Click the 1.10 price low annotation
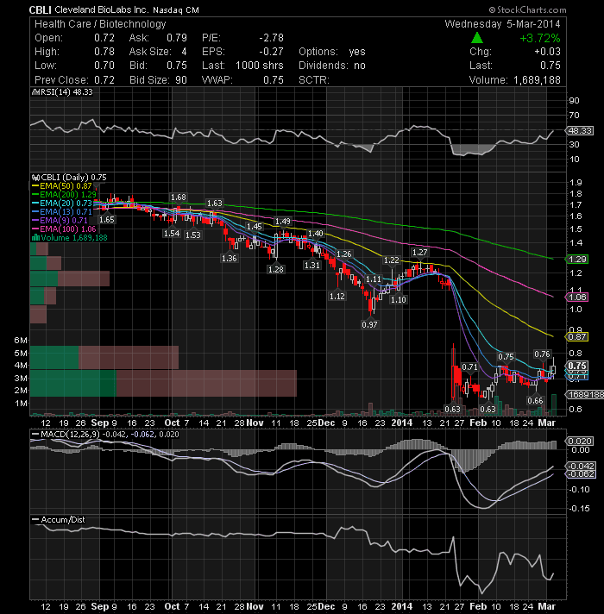 pos(399,299)
